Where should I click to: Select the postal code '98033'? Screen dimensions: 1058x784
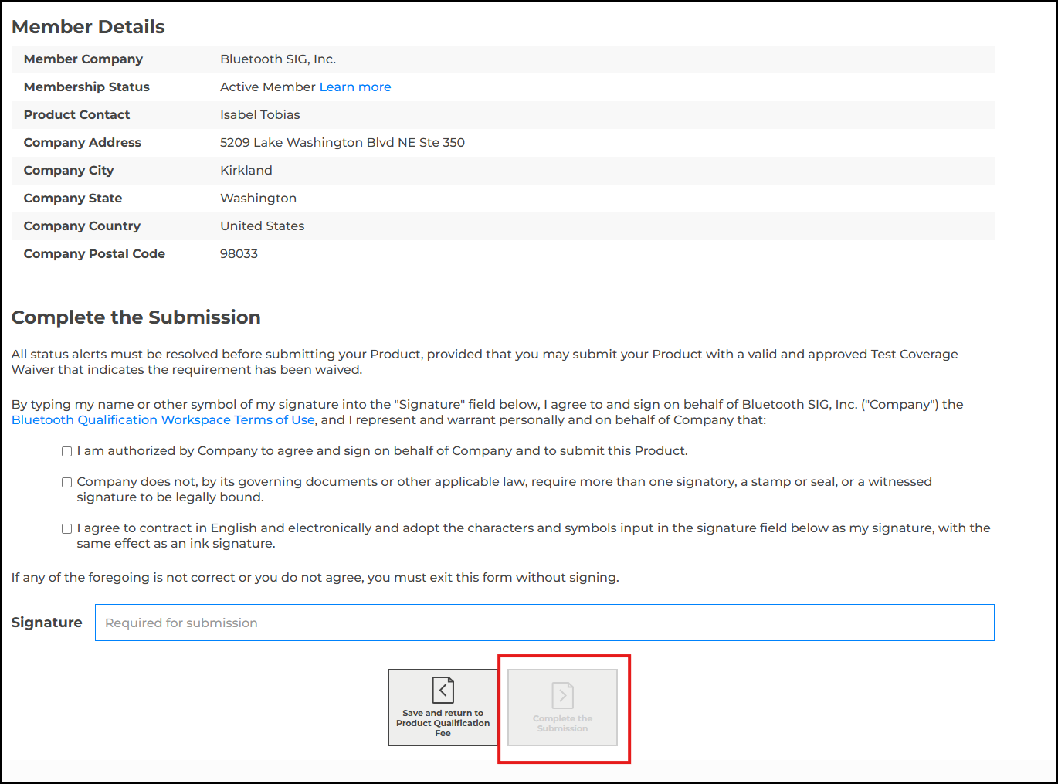(x=239, y=253)
